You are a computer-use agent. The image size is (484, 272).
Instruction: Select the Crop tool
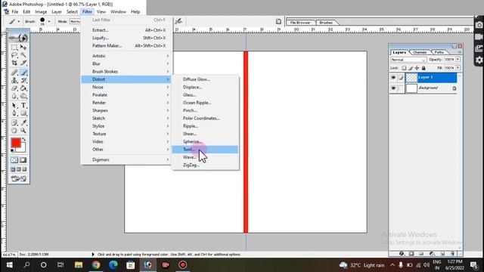coord(14,63)
